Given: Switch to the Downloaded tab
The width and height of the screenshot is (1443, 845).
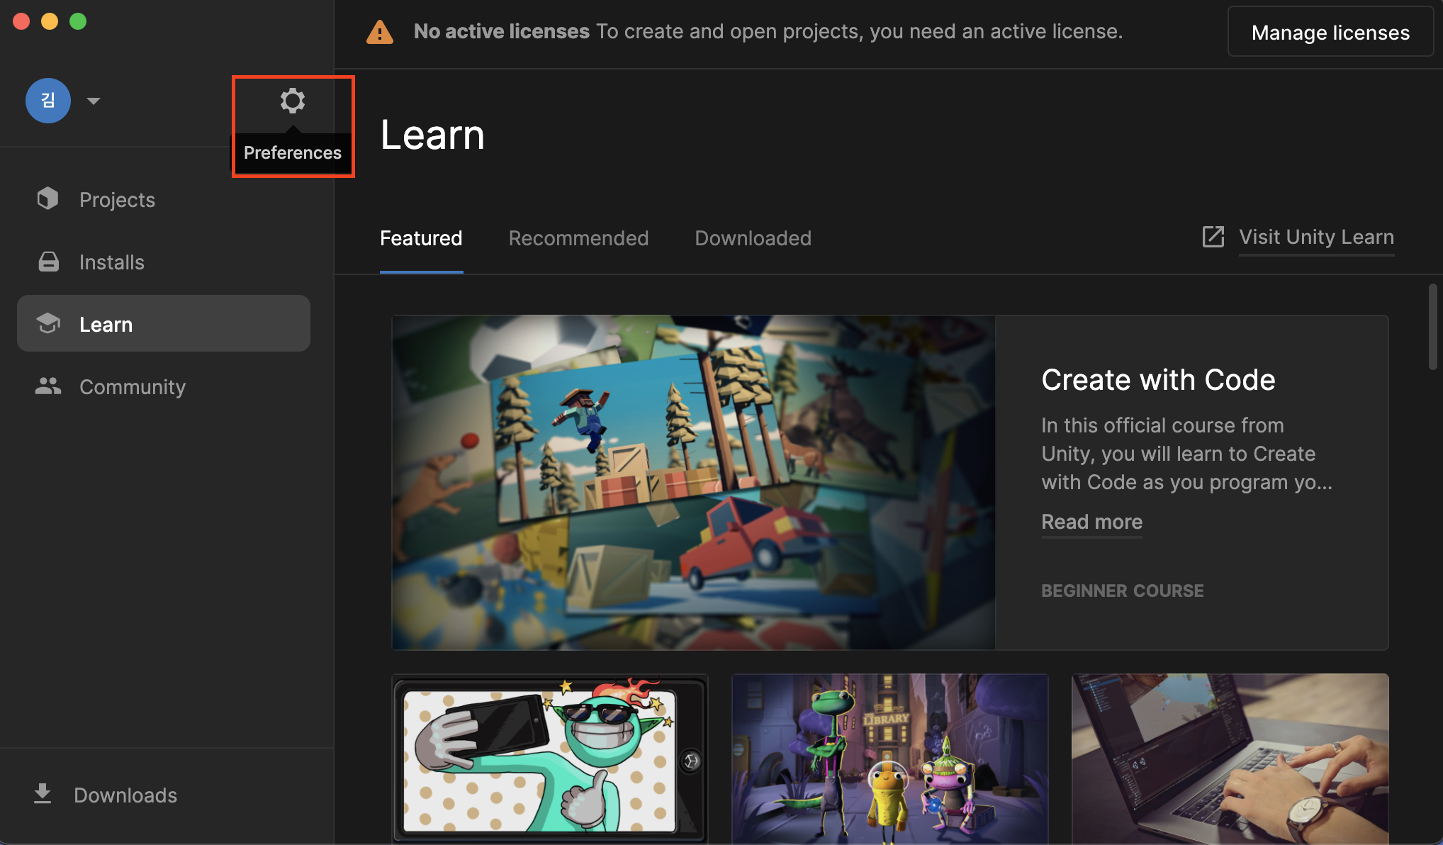Looking at the screenshot, I should 753,238.
